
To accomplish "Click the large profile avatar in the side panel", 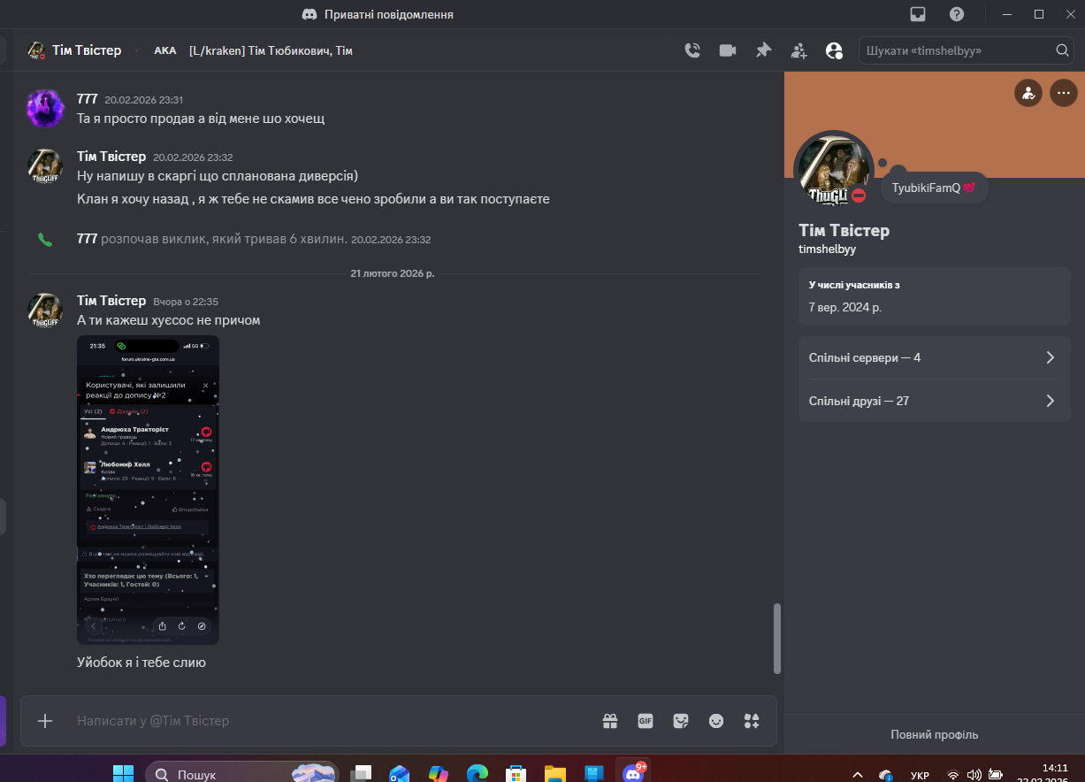I will [x=834, y=171].
